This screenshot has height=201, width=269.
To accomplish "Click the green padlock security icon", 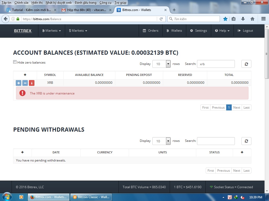I will [18, 19].
